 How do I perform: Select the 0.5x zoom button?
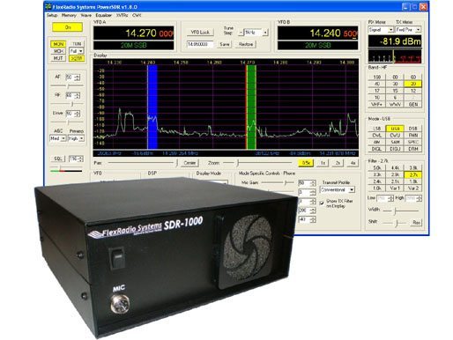click(x=306, y=163)
